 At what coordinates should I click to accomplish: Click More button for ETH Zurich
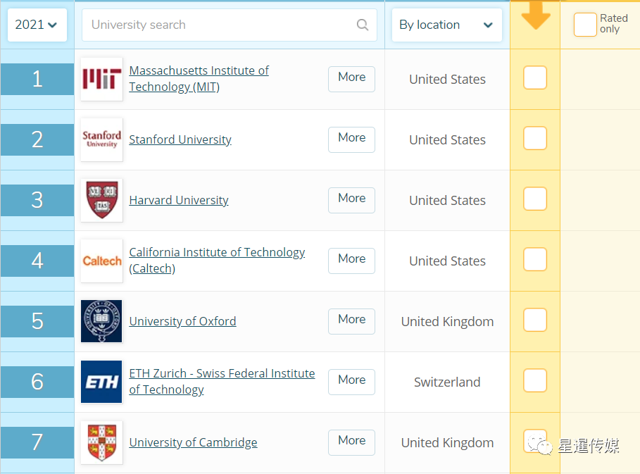(x=351, y=380)
